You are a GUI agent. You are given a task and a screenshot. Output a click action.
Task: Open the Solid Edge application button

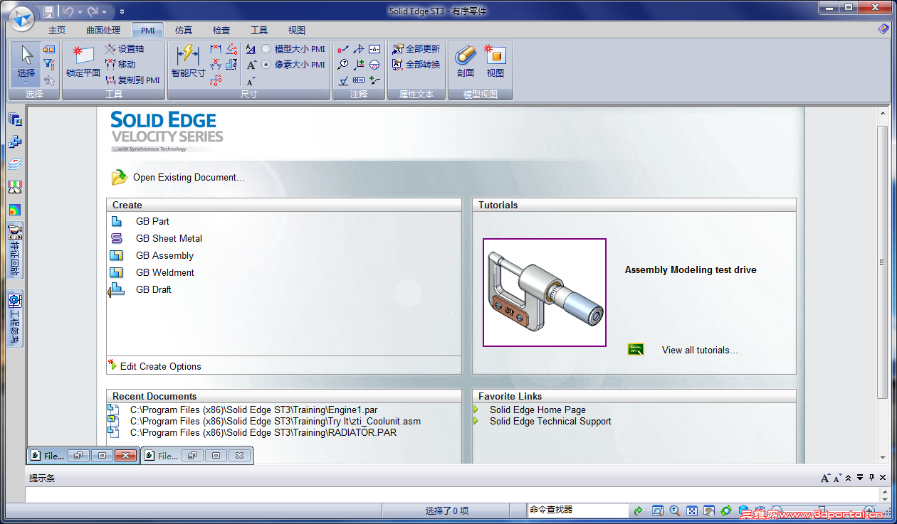21,18
